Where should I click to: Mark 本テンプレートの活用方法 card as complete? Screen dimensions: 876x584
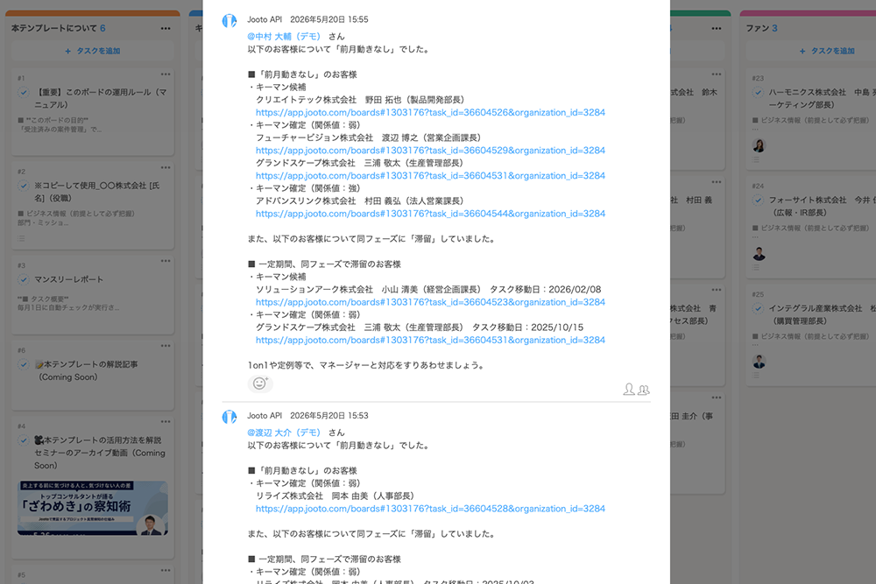point(24,440)
